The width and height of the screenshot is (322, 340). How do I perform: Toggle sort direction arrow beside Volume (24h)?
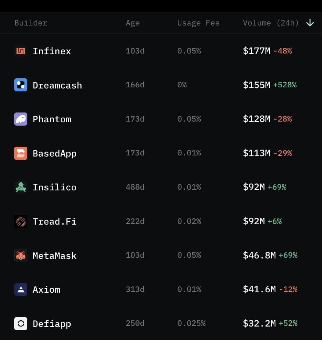[x=310, y=23]
